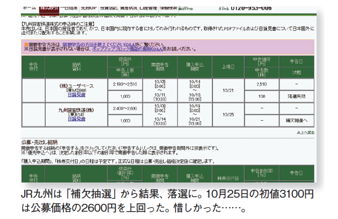The height and width of the screenshot is (219, 338).
Task: Click the 公募・売出し銘柄 section heading
Action: pos(39,142)
